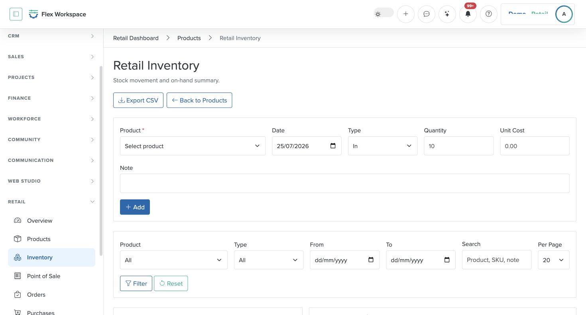
Task: Open the user avatar A menu
Action: click(x=564, y=14)
